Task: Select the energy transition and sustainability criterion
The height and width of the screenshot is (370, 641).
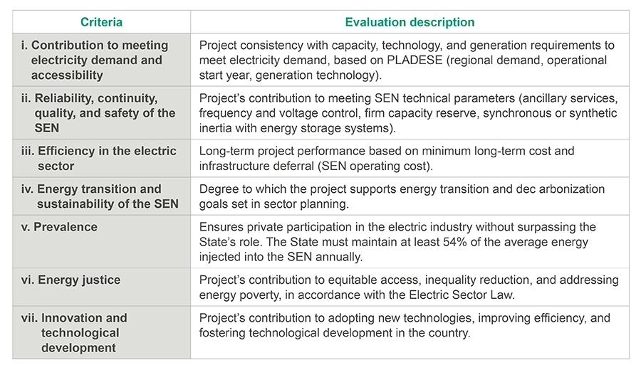Action: (100, 196)
